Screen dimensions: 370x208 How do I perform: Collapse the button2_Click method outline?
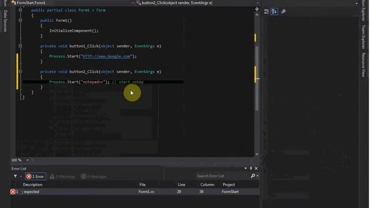[20, 72]
